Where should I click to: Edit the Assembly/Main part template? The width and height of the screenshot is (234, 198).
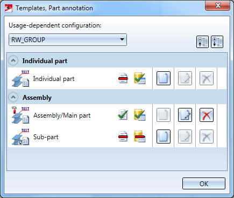[185, 115]
